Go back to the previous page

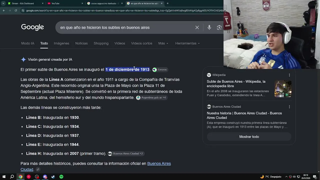pyautogui.click(x=4, y=10)
